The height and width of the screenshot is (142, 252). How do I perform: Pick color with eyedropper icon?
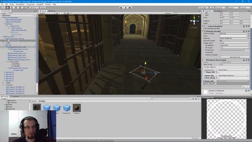click(x=248, y=36)
